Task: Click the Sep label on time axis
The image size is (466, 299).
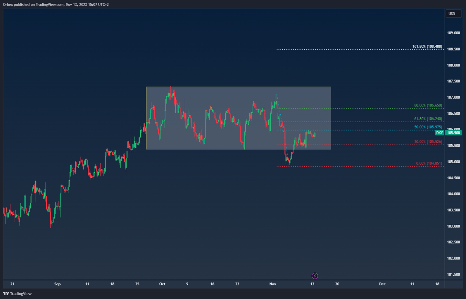Action: pyautogui.click(x=58, y=284)
